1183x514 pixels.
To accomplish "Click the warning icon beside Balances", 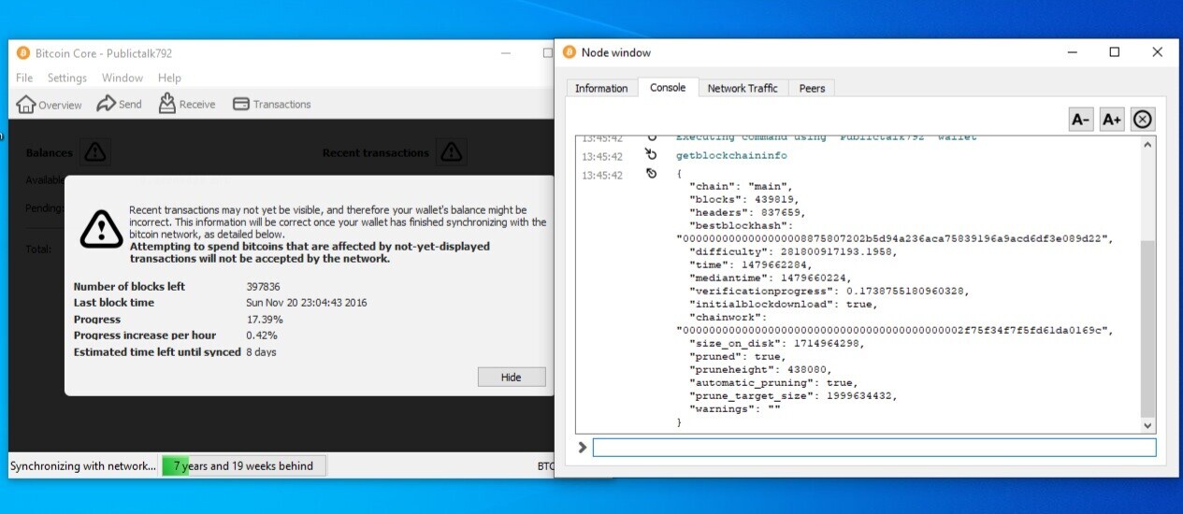I will click(95, 152).
